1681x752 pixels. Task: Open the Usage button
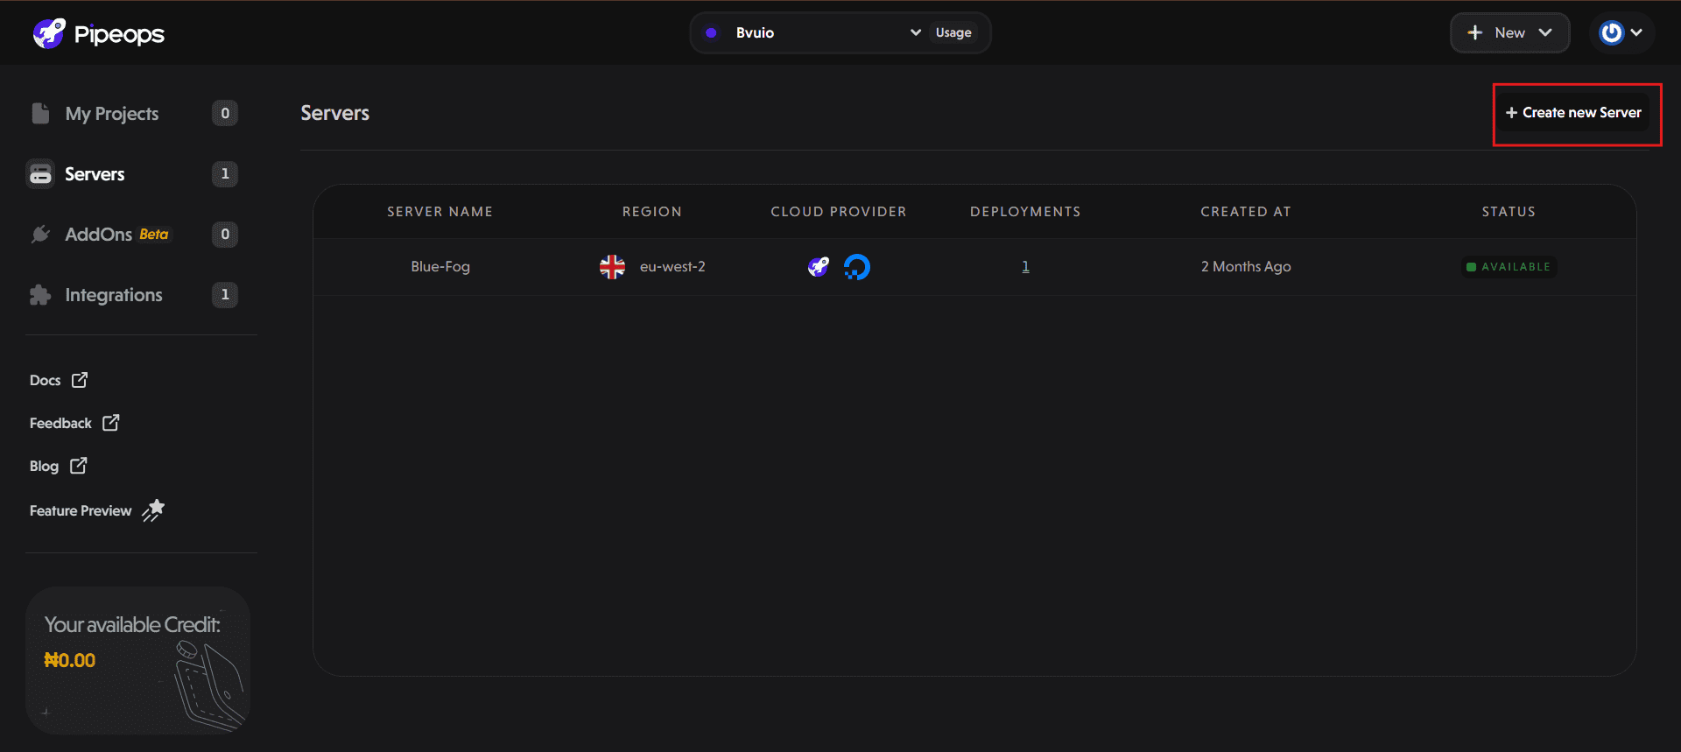(953, 32)
